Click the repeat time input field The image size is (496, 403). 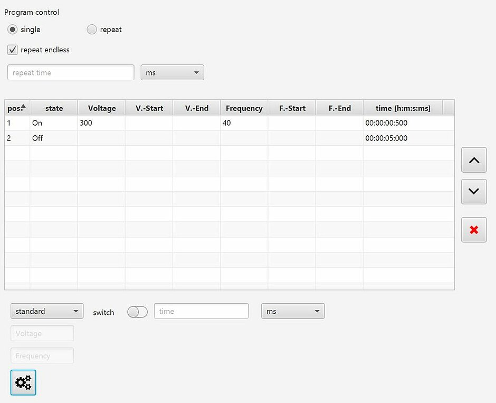pyautogui.click(x=71, y=73)
